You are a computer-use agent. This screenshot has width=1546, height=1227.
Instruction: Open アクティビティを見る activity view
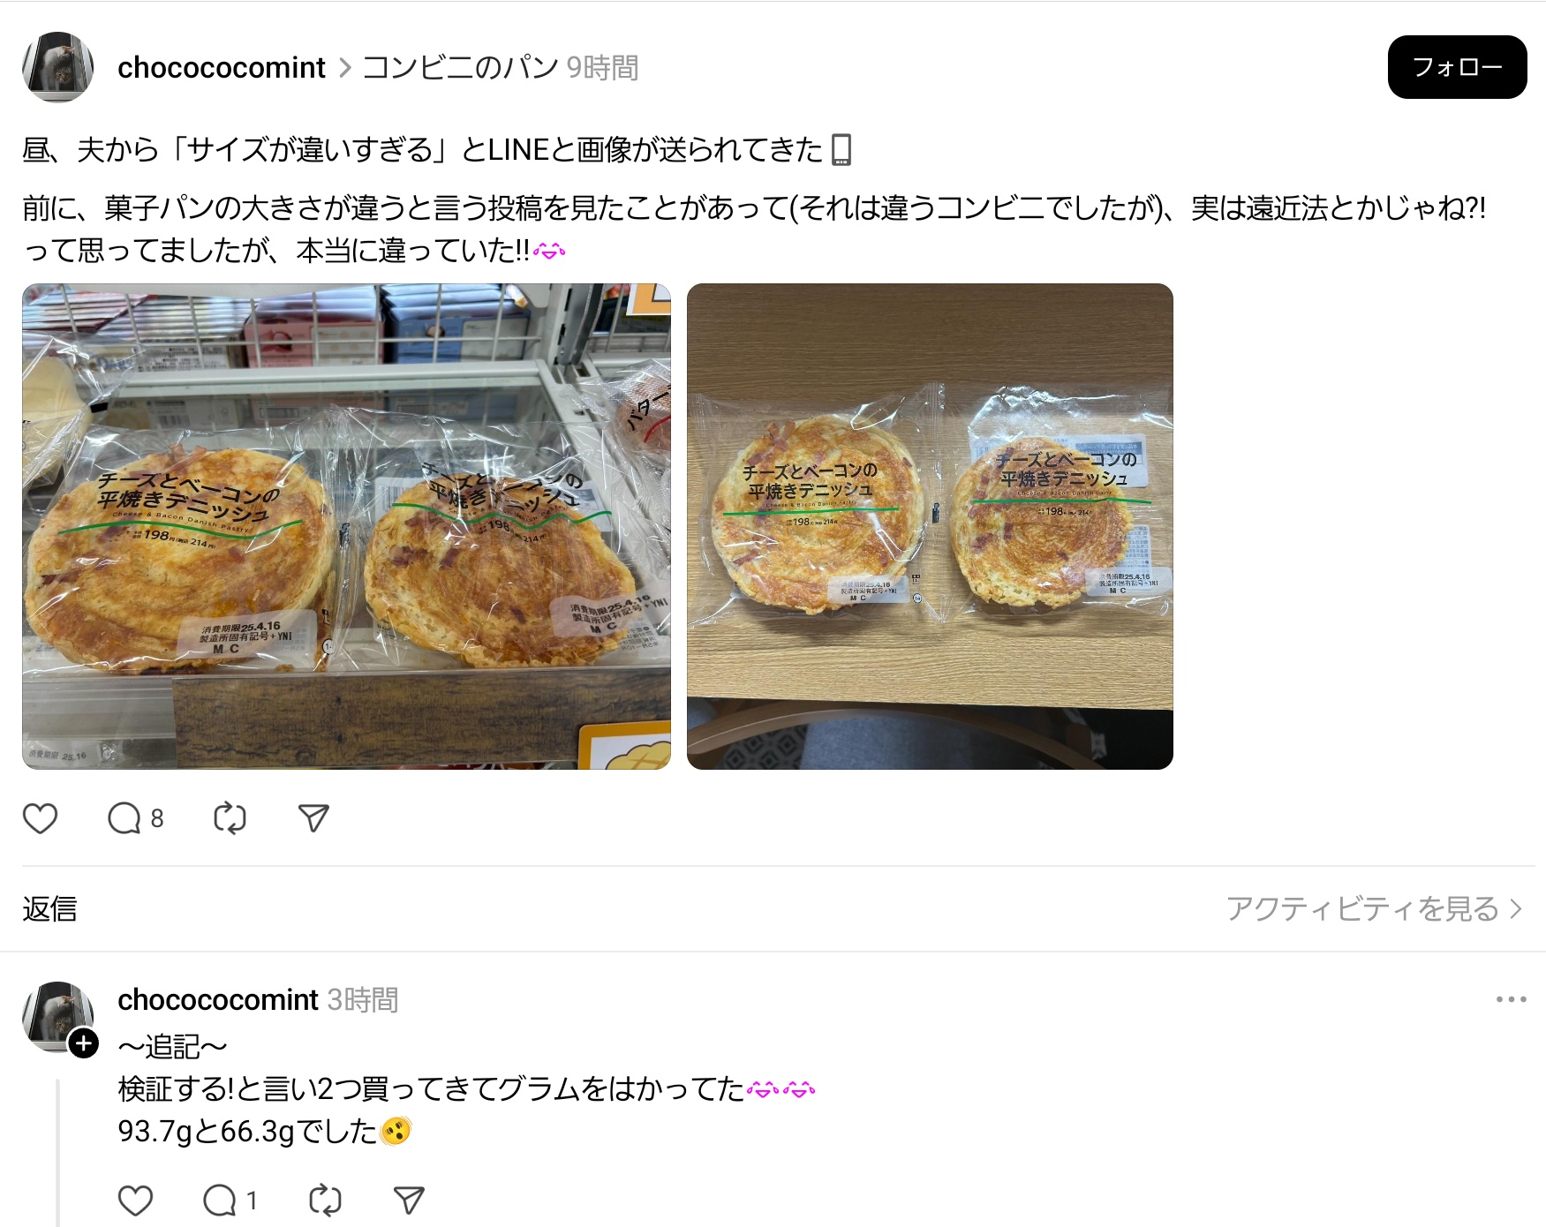pyautogui.click(x=1374, y=908)
